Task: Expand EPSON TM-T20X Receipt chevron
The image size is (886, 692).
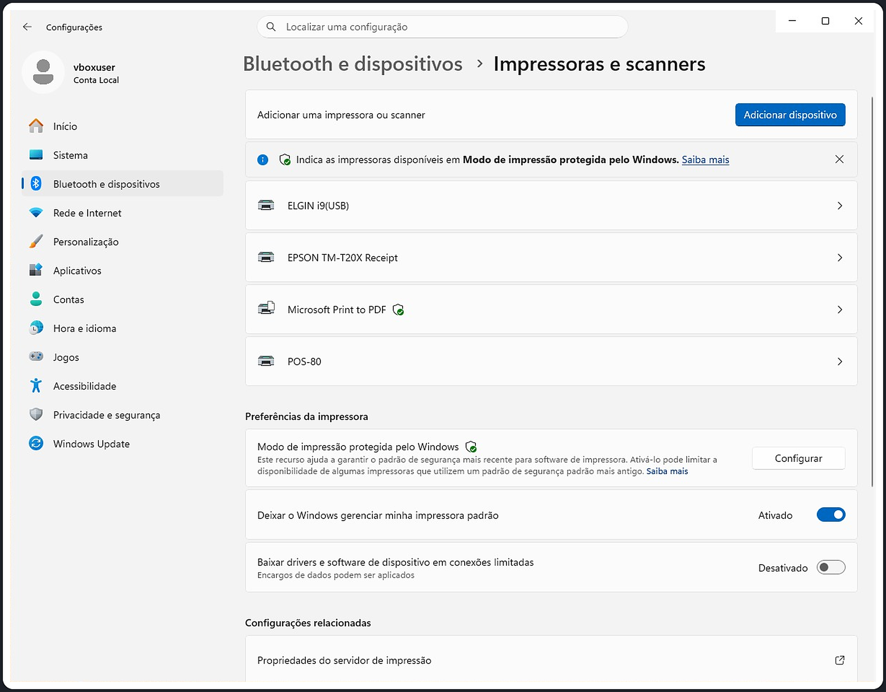Action: pyautogui.click(x=840, y=258)
